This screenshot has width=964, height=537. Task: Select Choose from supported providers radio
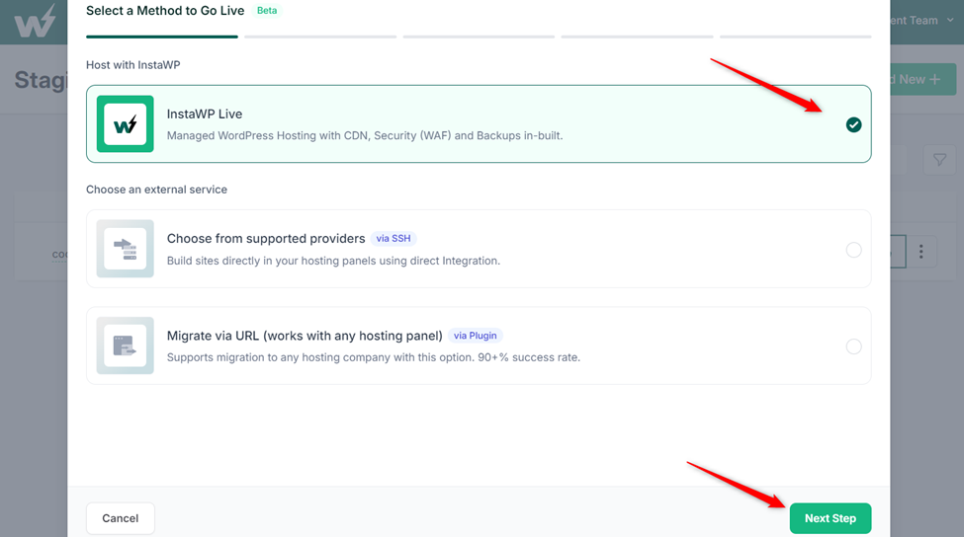coord(853,250)
